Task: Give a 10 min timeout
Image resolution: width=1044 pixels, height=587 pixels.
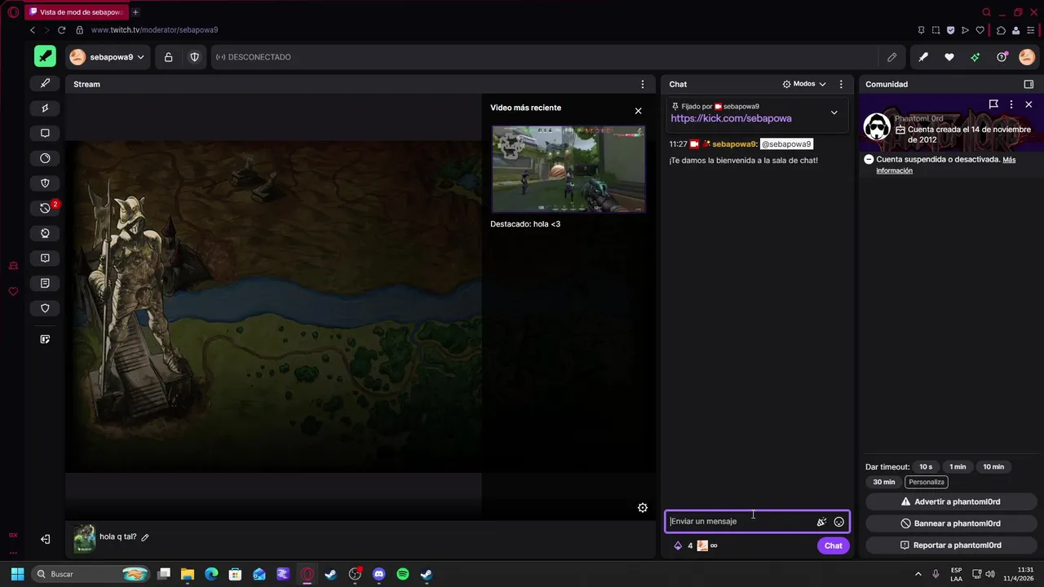Action: (x=993, y=467)
